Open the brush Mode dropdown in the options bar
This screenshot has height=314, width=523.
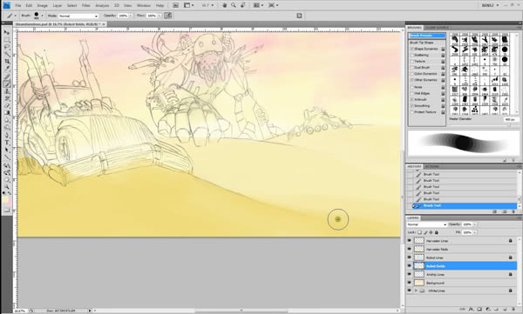coord(78,16)
